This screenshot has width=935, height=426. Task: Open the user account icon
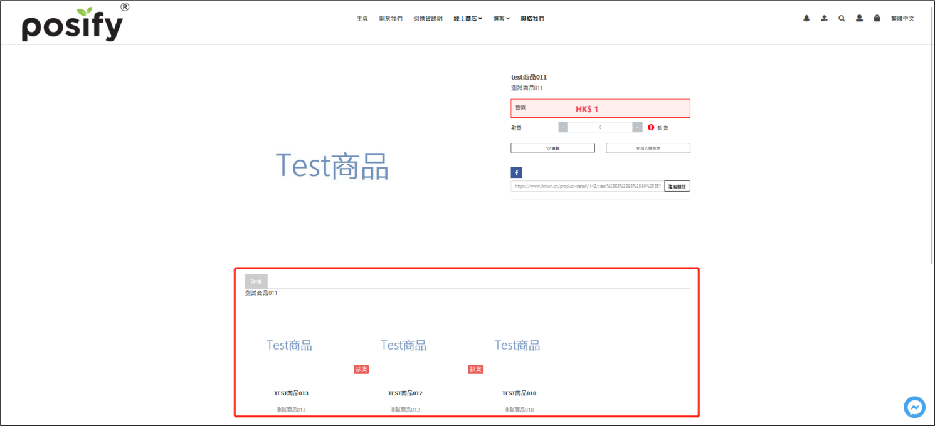pyautogui.click(x=859, y=19)
